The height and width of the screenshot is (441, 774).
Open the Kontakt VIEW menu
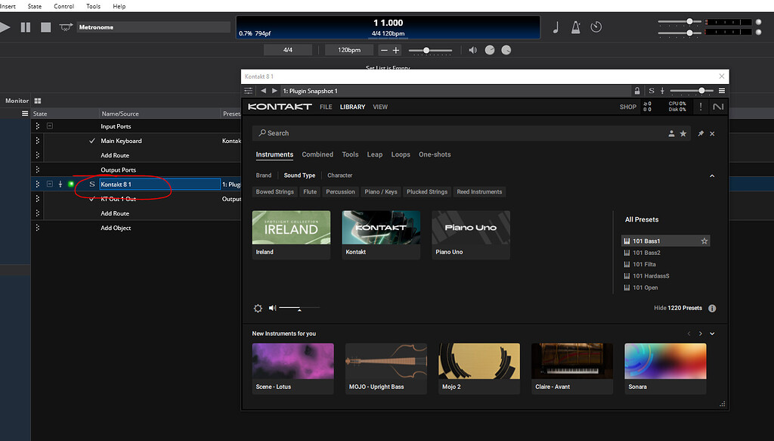coord(380,107)
